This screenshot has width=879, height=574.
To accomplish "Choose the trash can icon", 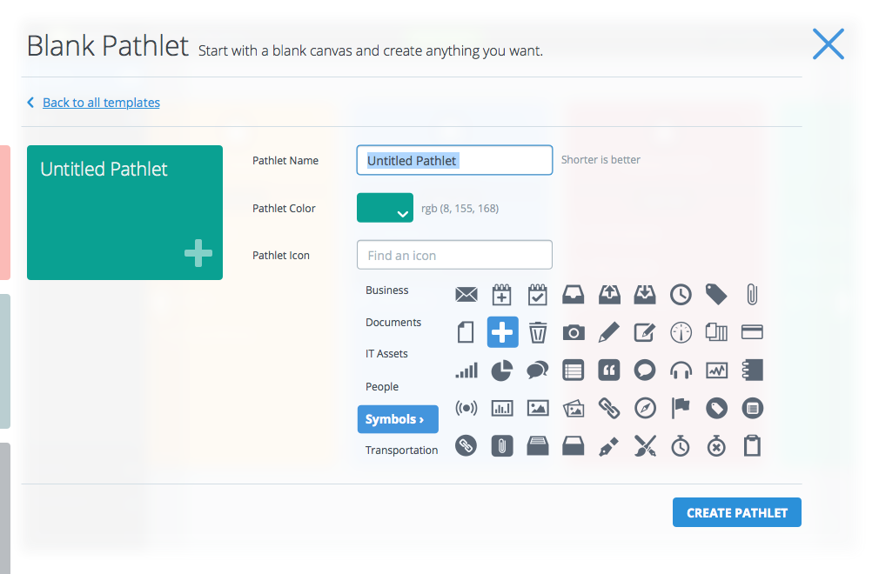I will coord(537,332).
